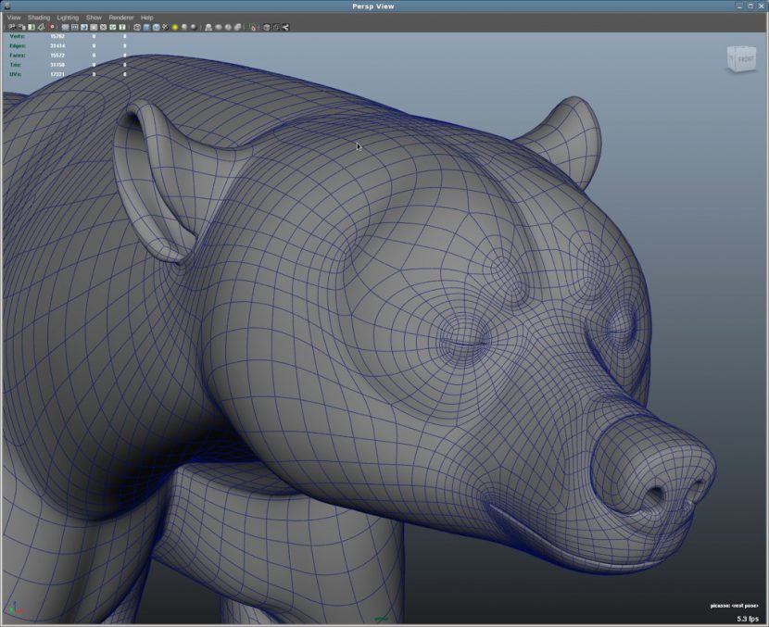Select the camera selection icon
This screenshot has width=769, height=627.
9,29
